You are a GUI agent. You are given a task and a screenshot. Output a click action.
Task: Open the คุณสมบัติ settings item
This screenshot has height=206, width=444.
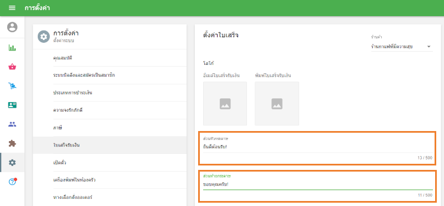click(109, 58)
